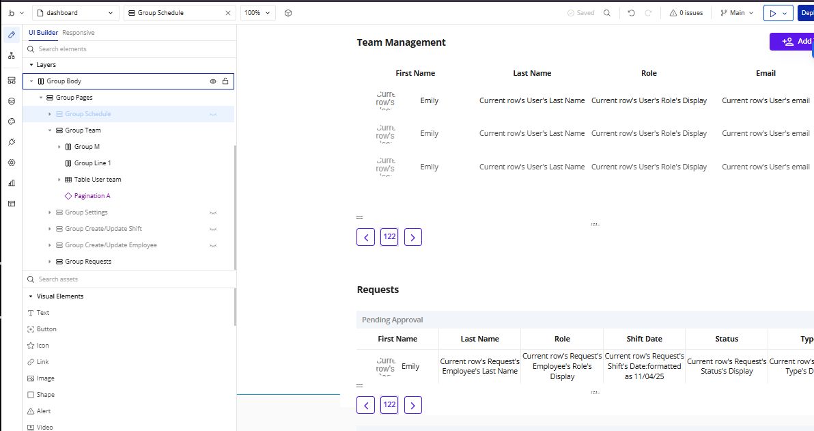The image size is (814, 431).
Task: Expand the Group M tree node
Action: pyautogui.click(x=59, y=147)
